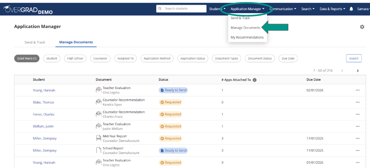370x168 pixels.
Task: Click the 02/01/2026 due date cell
Action: point(315,90)
